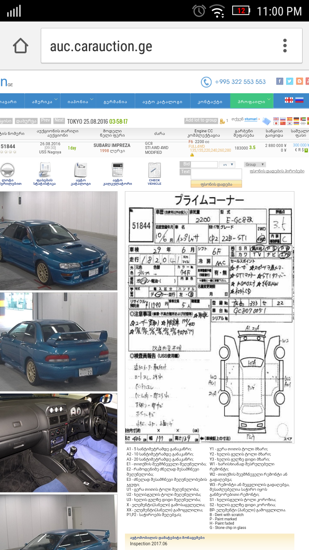The height and width of the screenshot is (550, 309).
Task: Focus the bid Text input box
Action: pyautogui.click(x=216, y=174)
